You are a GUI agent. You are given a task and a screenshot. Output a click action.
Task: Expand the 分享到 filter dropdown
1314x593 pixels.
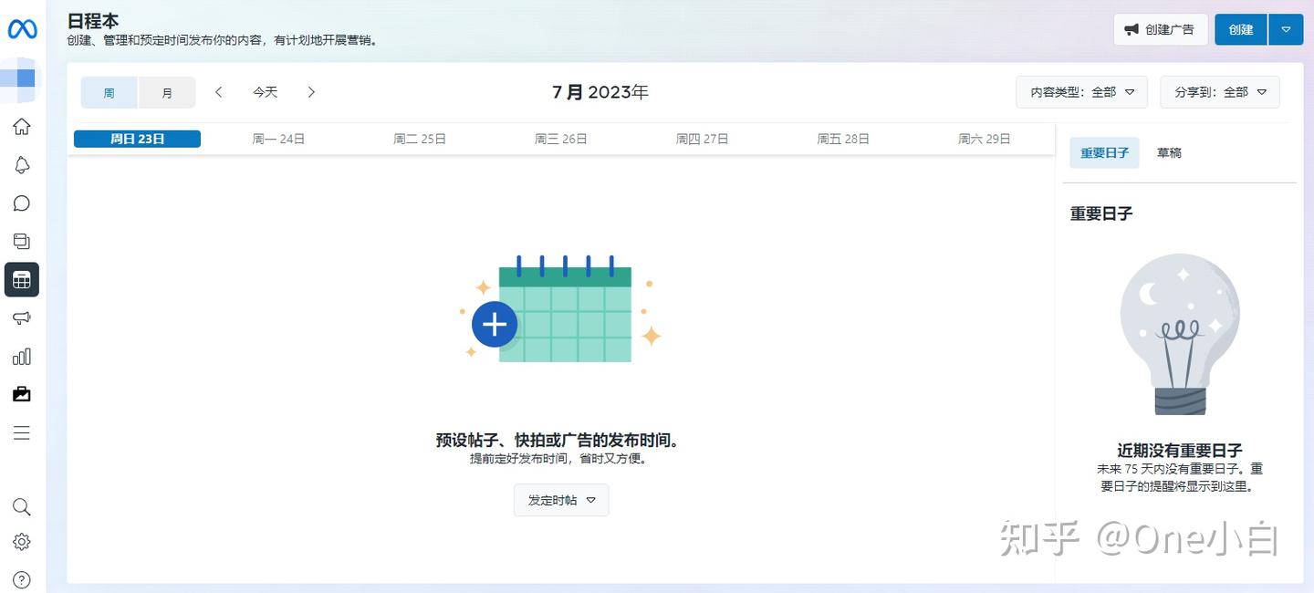[x=1220, y=92]
